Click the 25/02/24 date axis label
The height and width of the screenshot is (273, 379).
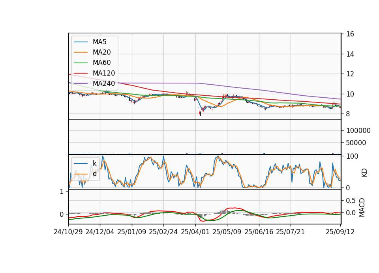pyautogui.click(x=163, y=232)
